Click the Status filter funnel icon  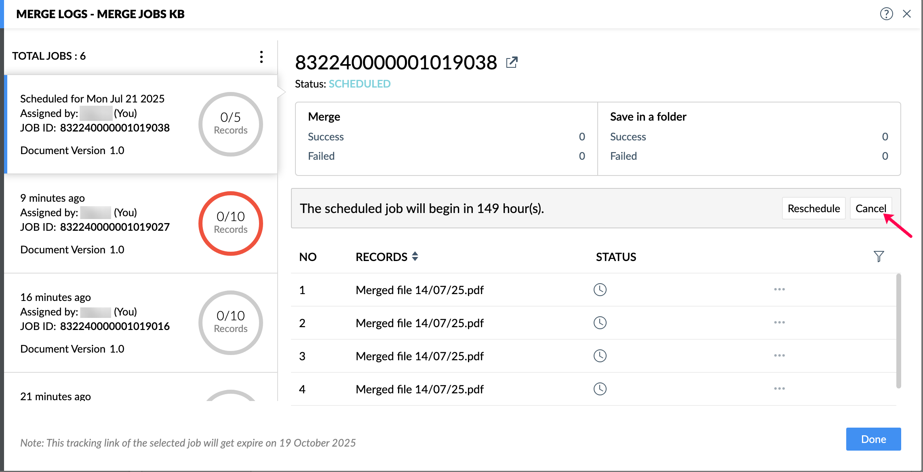tap(879, 257)
